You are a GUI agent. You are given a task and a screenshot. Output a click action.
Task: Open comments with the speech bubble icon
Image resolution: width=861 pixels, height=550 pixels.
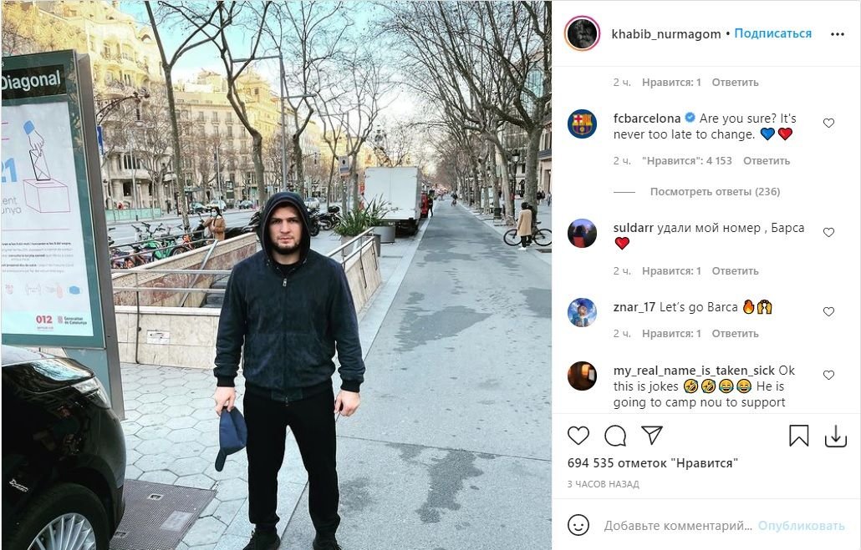[615, 436]
